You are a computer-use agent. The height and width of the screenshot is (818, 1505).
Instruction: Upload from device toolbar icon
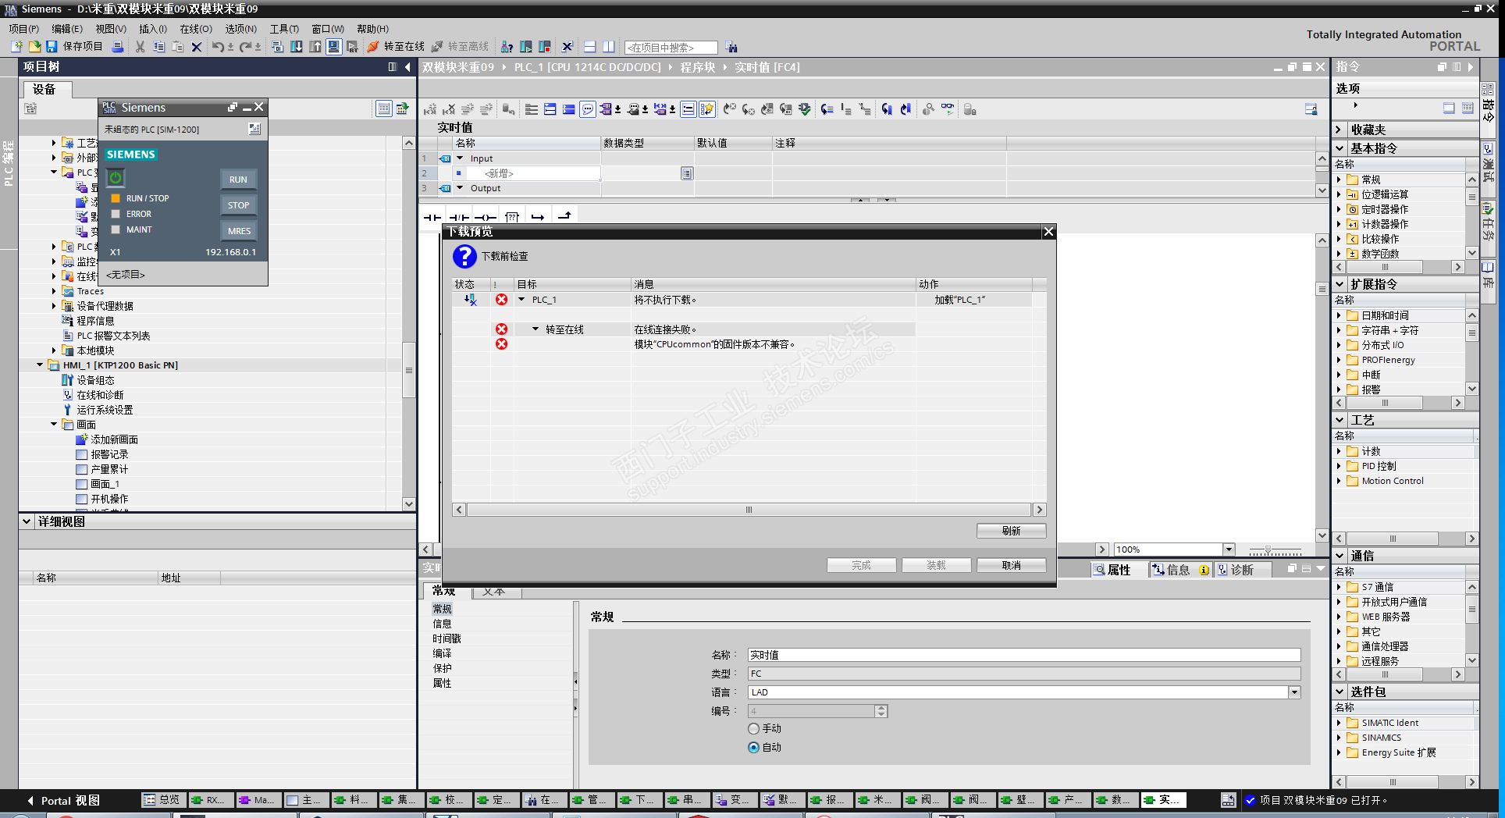click(315, 47)
